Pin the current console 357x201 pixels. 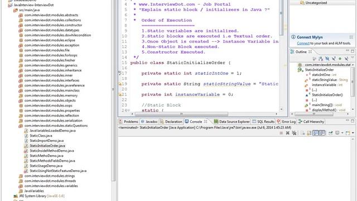tap(330, 133)
